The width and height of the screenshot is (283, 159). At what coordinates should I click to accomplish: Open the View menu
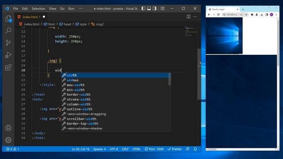coord(53,8)
